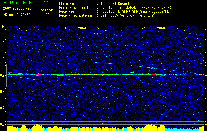Click the date stamp 25.08.13 23:50
The image size is (207, 131).
(x=17, y=15)
